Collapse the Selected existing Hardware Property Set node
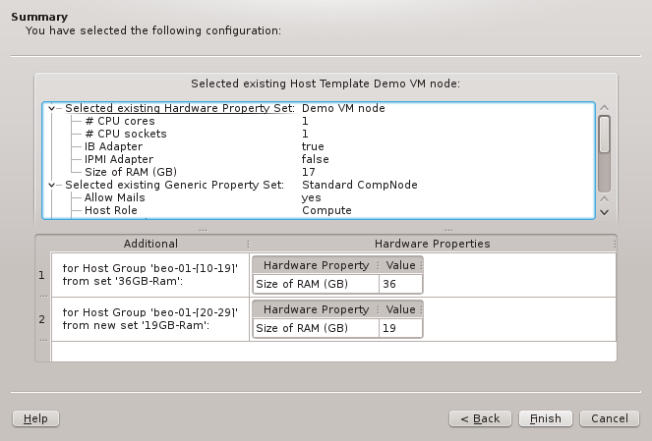The height and width of the screenshot is (441, 652). [53, 108]
